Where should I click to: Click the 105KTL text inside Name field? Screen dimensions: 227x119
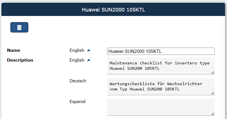[154, 51]
